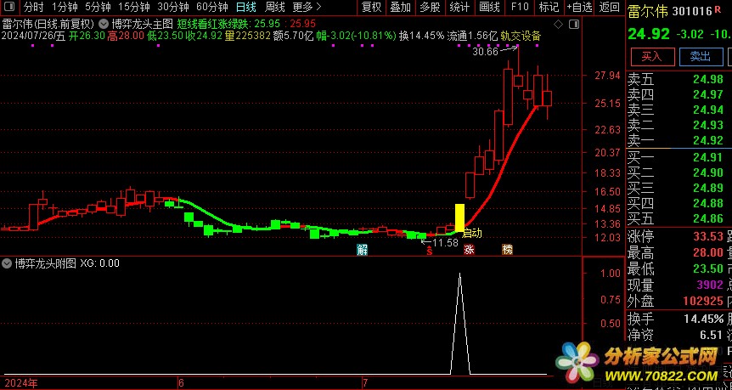Viewport: 732px width, 390px height.
Task: Add stock via +自选
Action: 579,7
